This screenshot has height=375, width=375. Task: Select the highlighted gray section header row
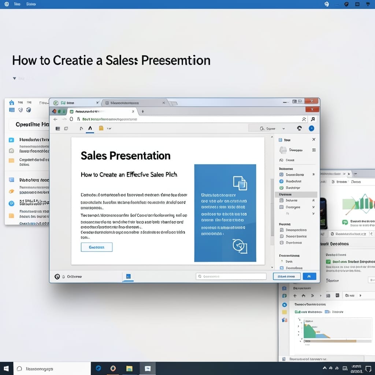pyautogui.click(x=296, y=194)
